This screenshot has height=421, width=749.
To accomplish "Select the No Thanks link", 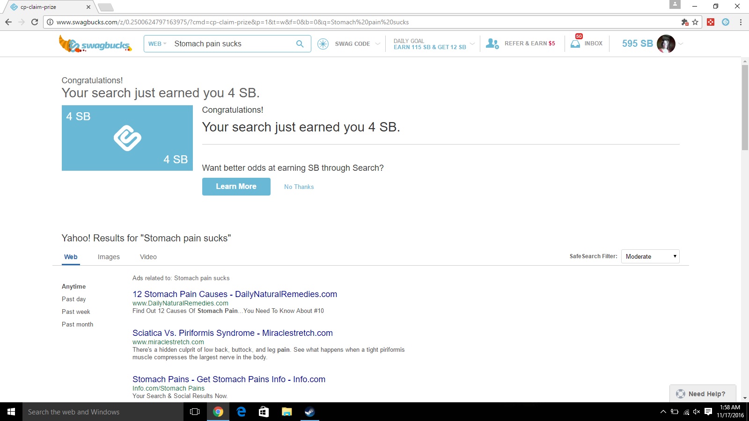I will pyautogui.click(x=299, y=187).
